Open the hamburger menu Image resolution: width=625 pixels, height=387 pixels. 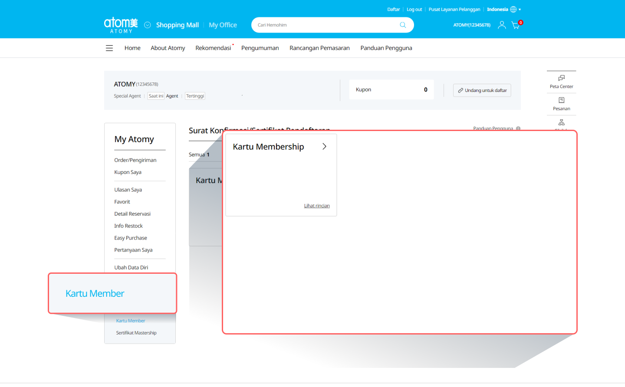click(x=109, y=48)
